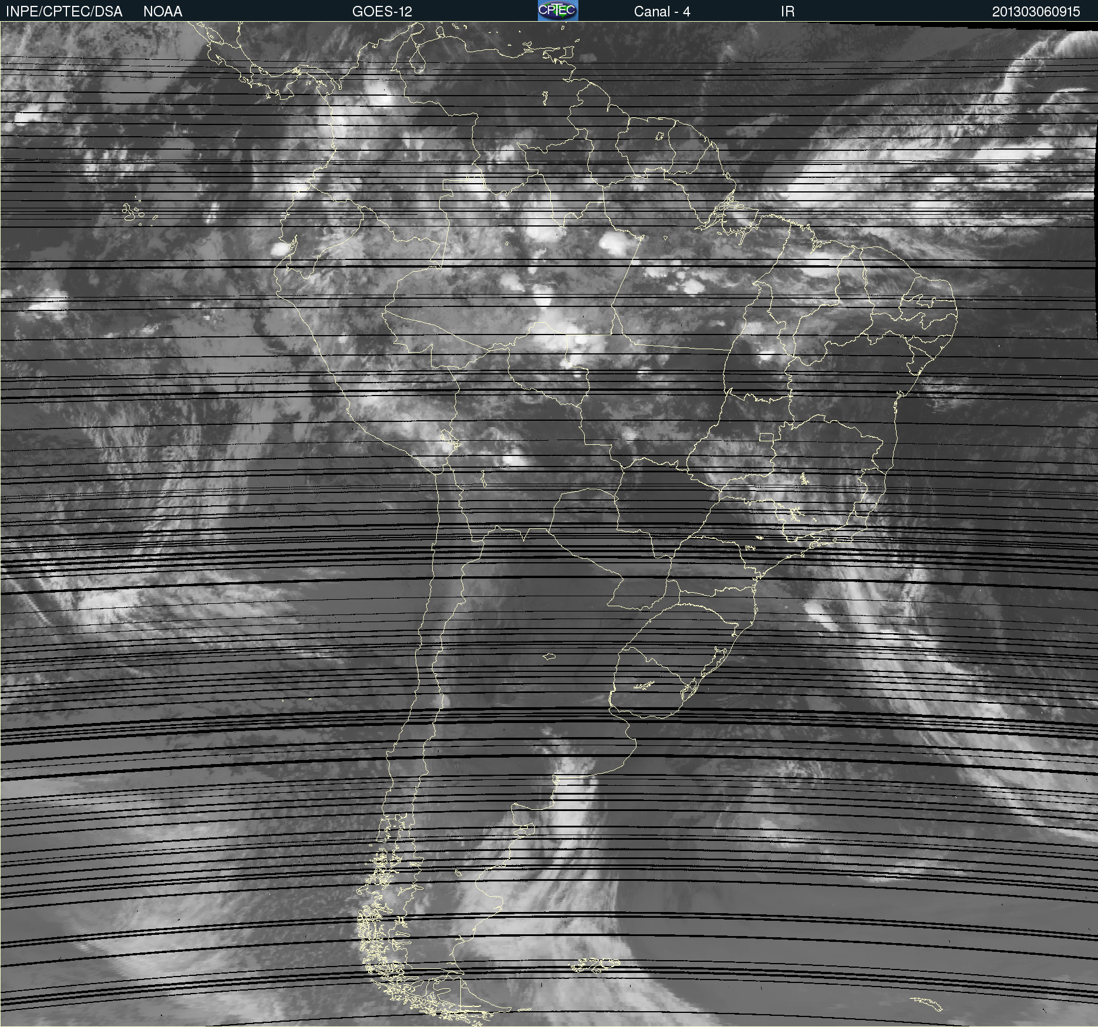Click the IR label in the header
Image resolution: width=1098 pixels, height=1027 pixels.
787,11
